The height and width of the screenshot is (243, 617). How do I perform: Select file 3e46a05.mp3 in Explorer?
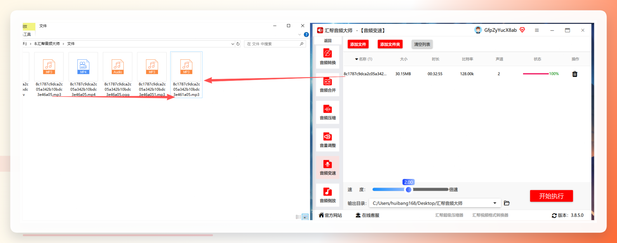point(49,75)
